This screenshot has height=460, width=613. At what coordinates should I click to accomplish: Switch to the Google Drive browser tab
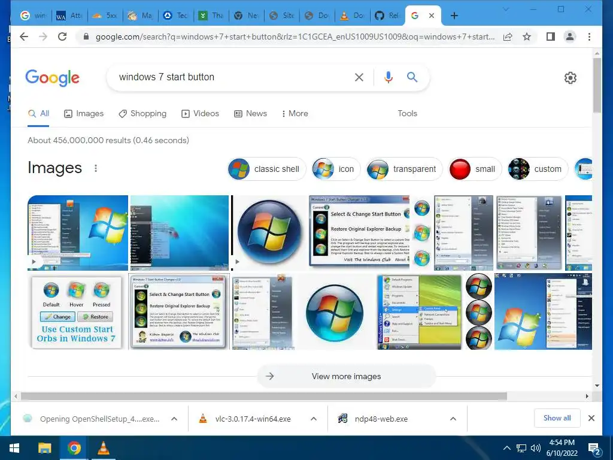click(175, 16)
